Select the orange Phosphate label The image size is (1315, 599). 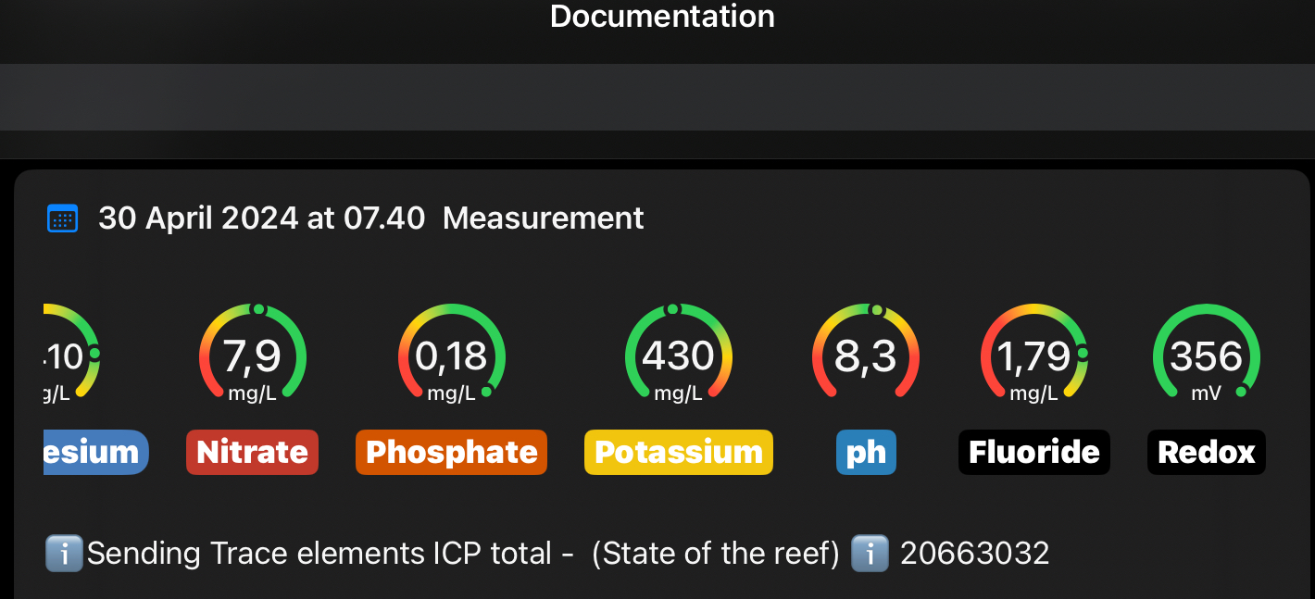(x=451, y=452)
